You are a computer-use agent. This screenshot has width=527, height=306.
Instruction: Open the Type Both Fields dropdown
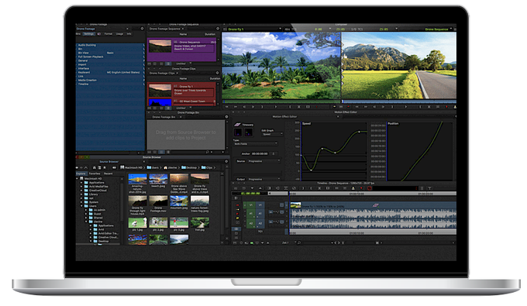[256, 144]
